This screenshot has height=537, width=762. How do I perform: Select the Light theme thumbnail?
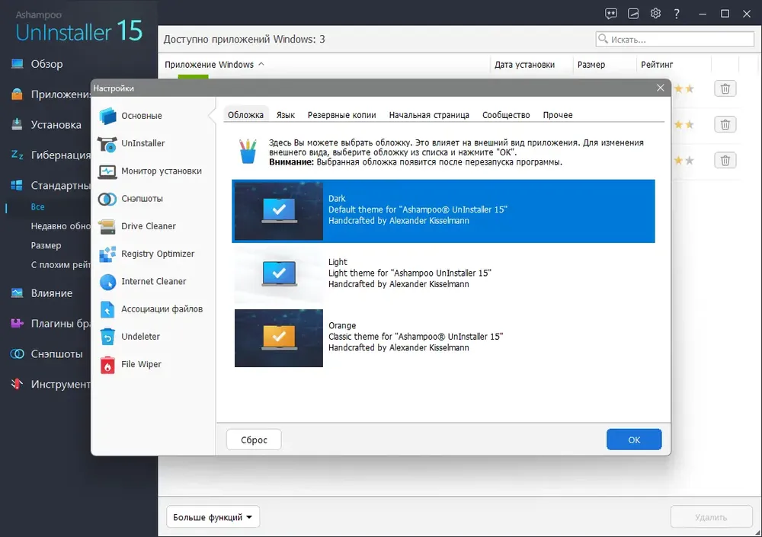(x=279, y=273)
